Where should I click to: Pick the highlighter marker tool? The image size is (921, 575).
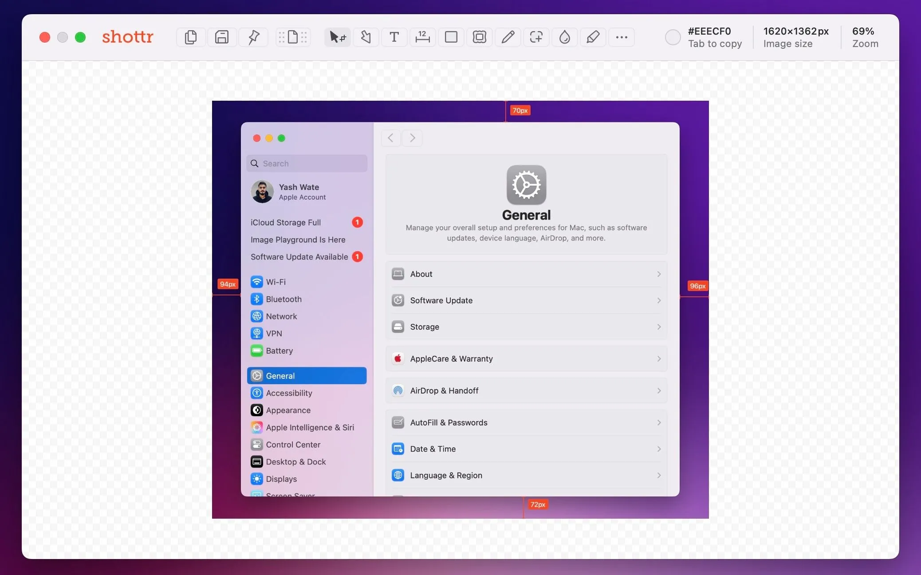tap(593, 37)
